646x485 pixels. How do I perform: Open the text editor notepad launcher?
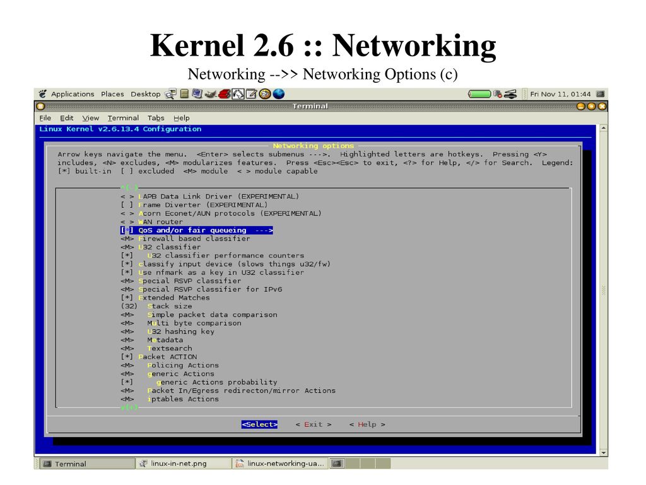coord(251,94)
